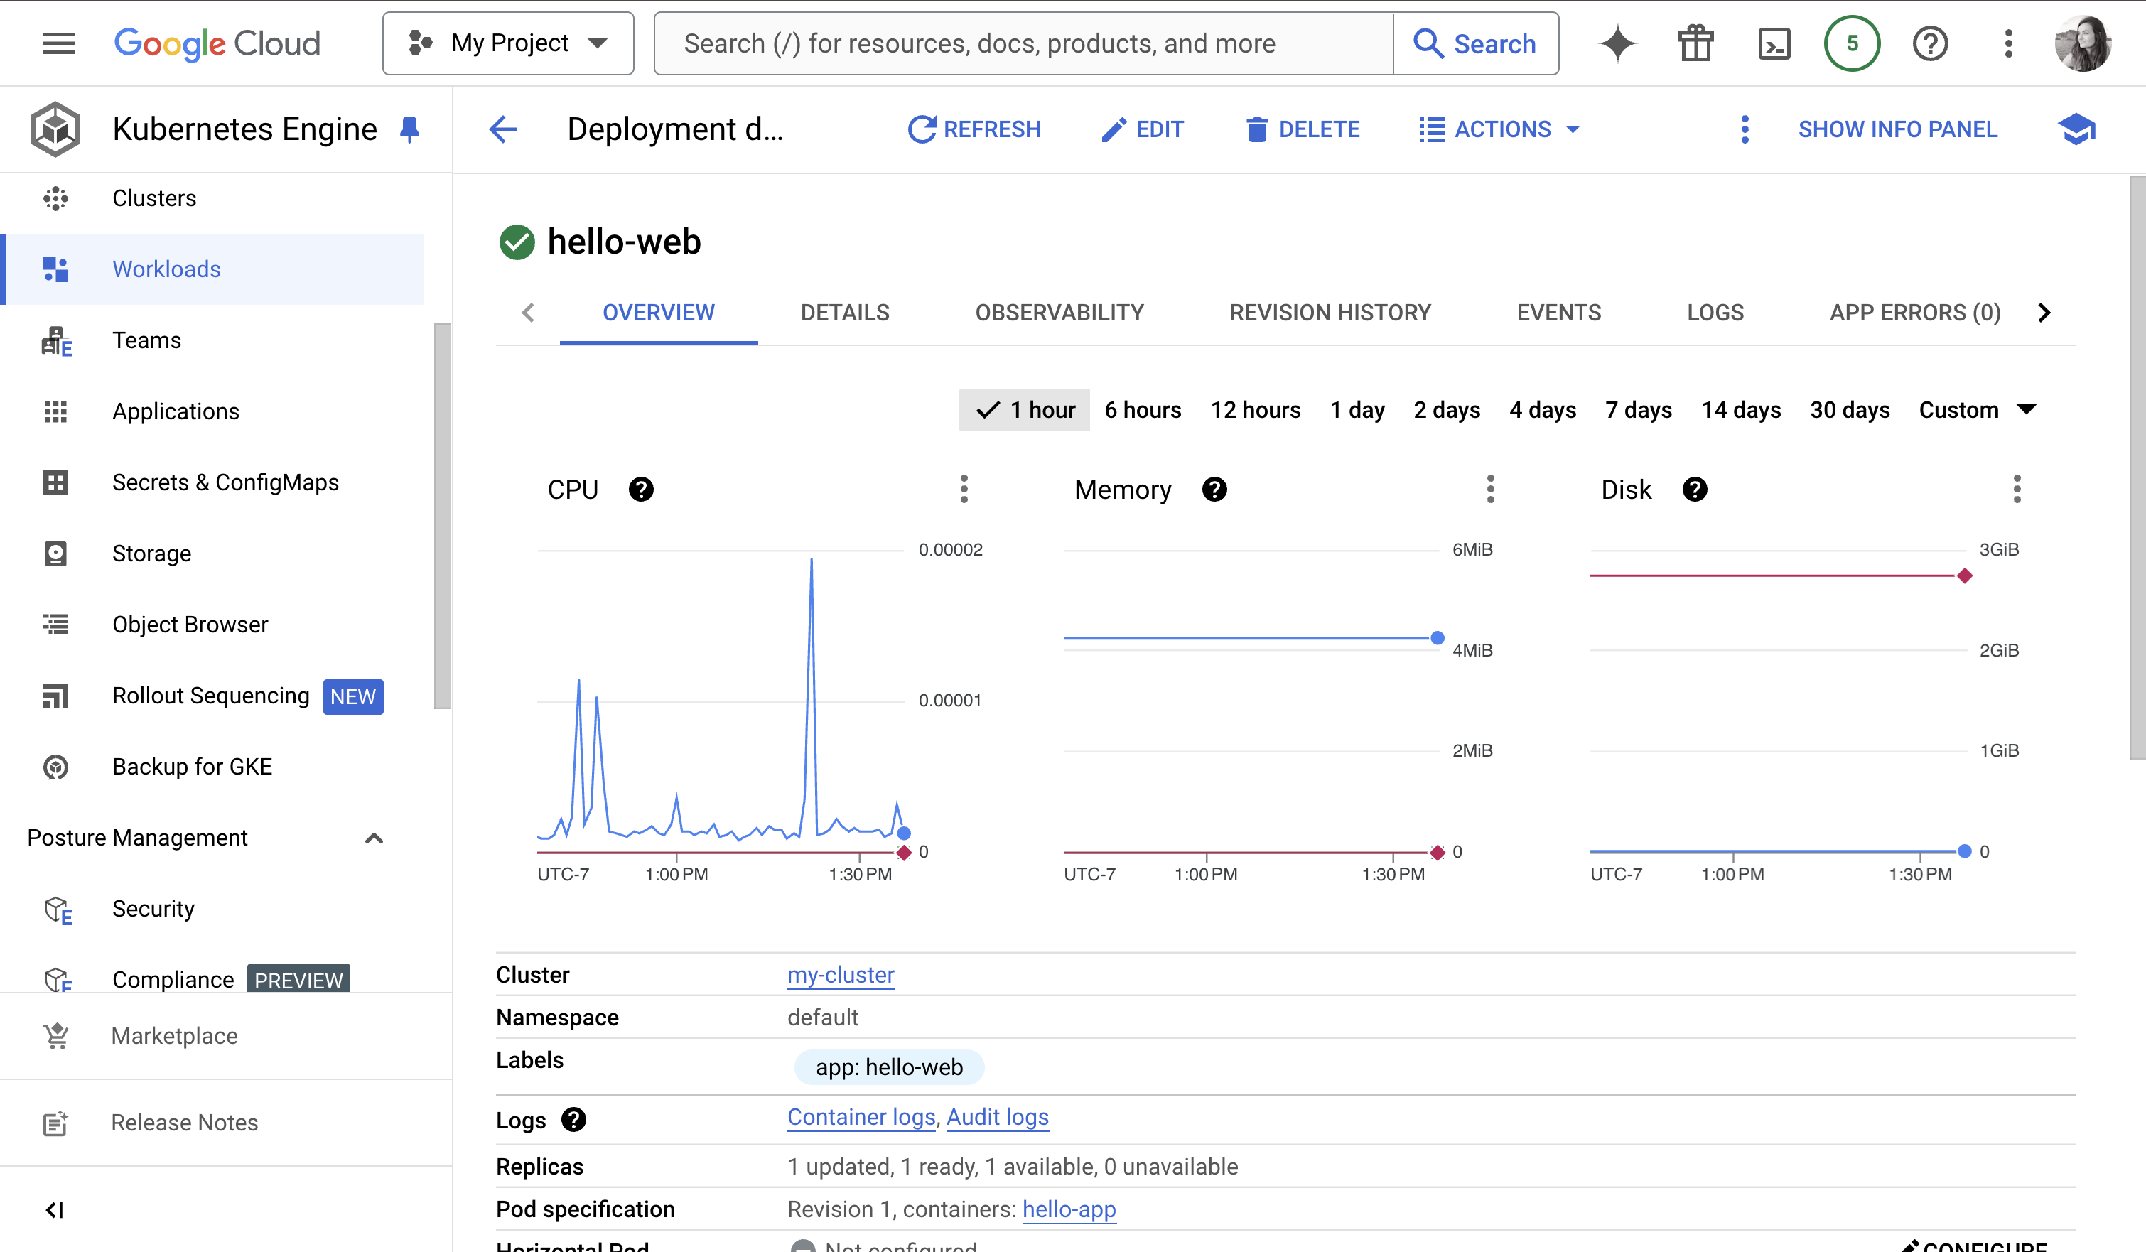
Task: Open Secrets & ConfigMaps page
Action: [213, 483]
